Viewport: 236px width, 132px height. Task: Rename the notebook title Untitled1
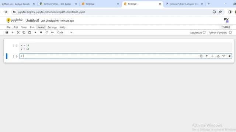[32, 21]
